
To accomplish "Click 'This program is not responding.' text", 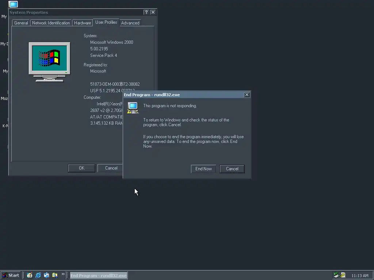I will point(170,106).
